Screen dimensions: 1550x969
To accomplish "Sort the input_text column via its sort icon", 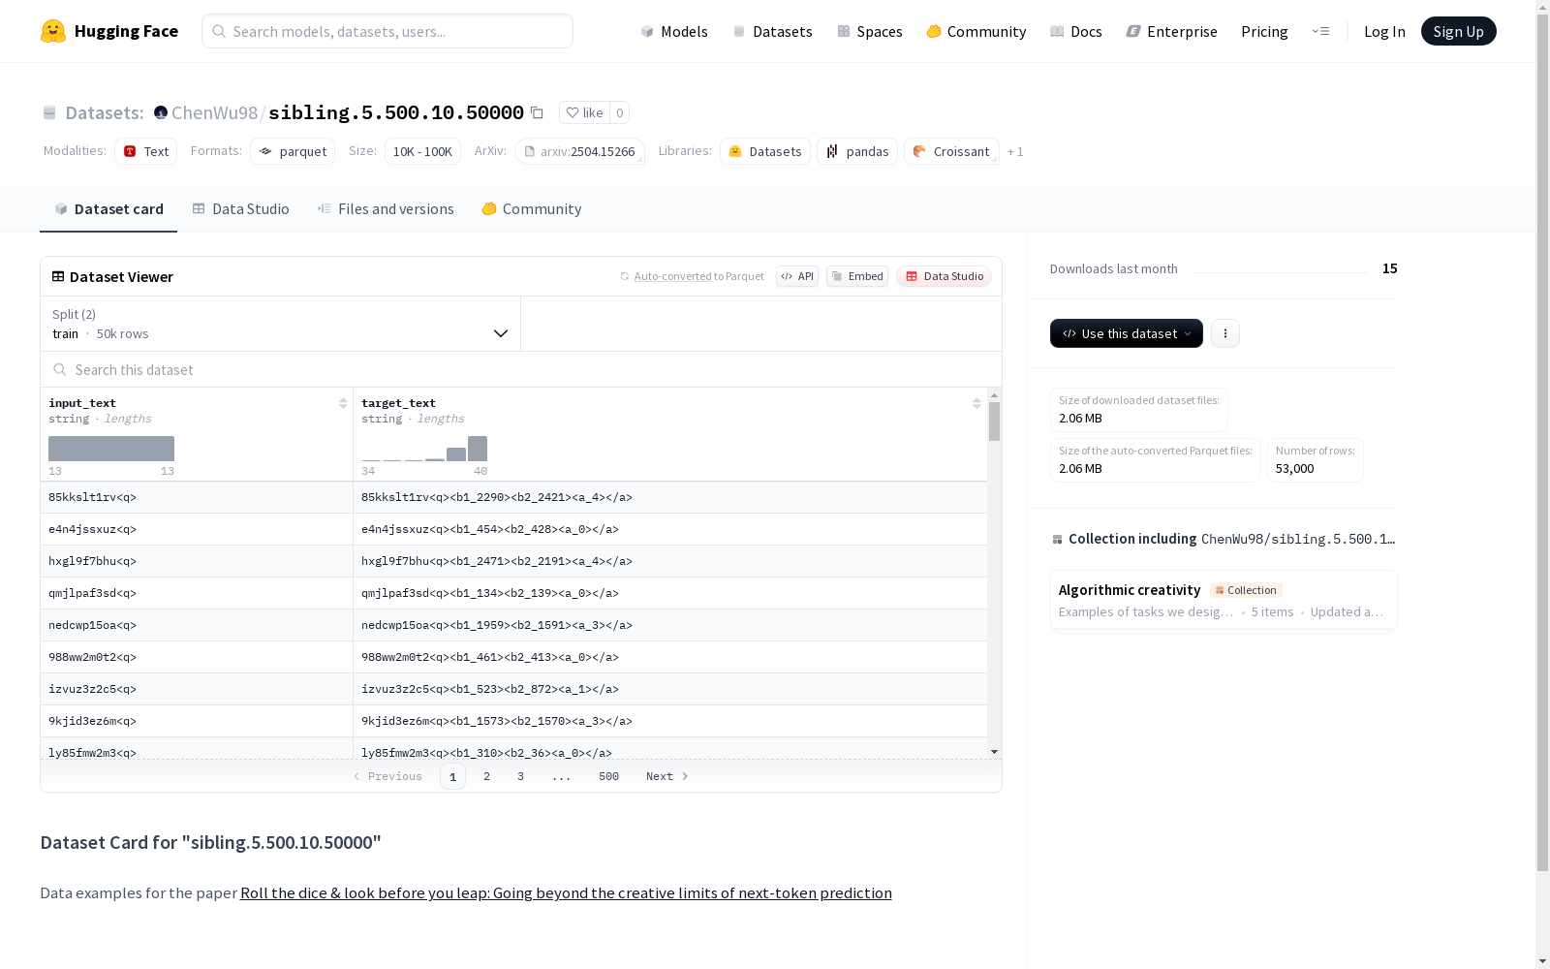I will (x=343, y=403).
